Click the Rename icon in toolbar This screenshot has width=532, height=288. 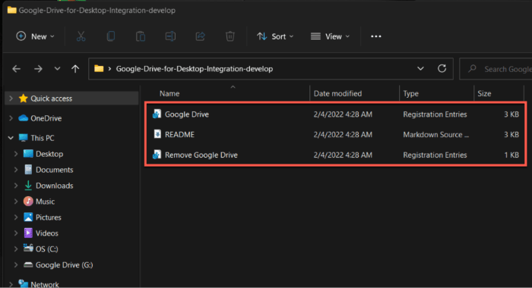(x=170, y=36)
